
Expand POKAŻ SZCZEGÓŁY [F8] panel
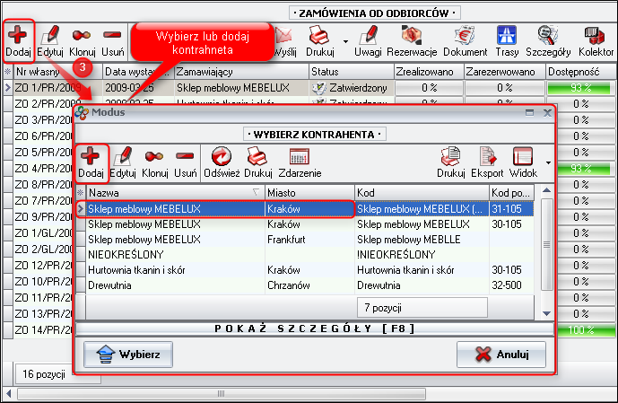pos(314,329)
